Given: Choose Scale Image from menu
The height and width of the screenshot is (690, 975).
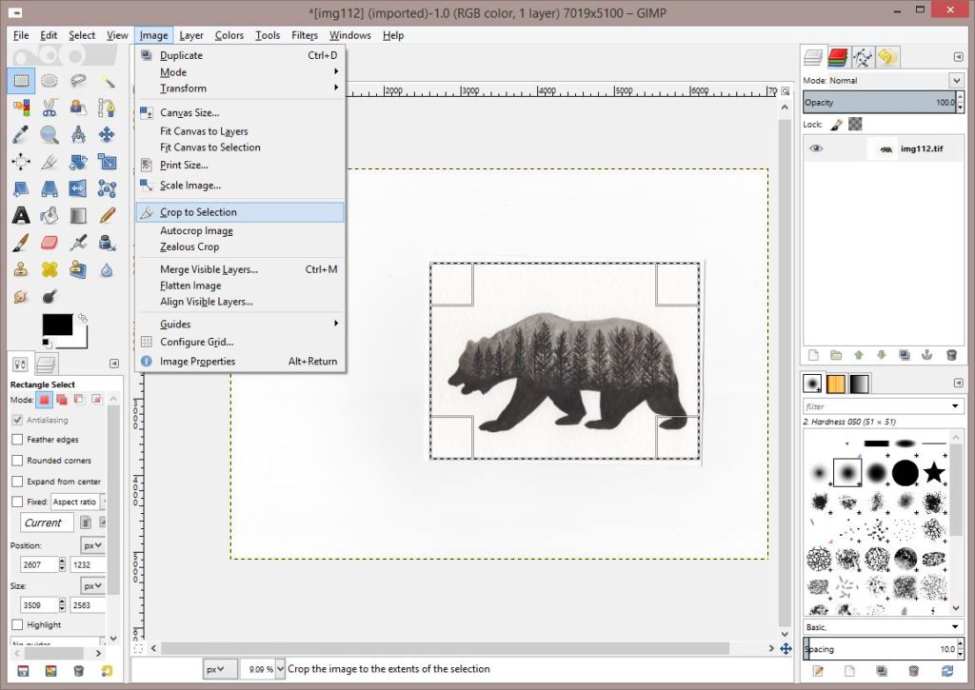Looking at the screenshot, I should pos(240,186).
